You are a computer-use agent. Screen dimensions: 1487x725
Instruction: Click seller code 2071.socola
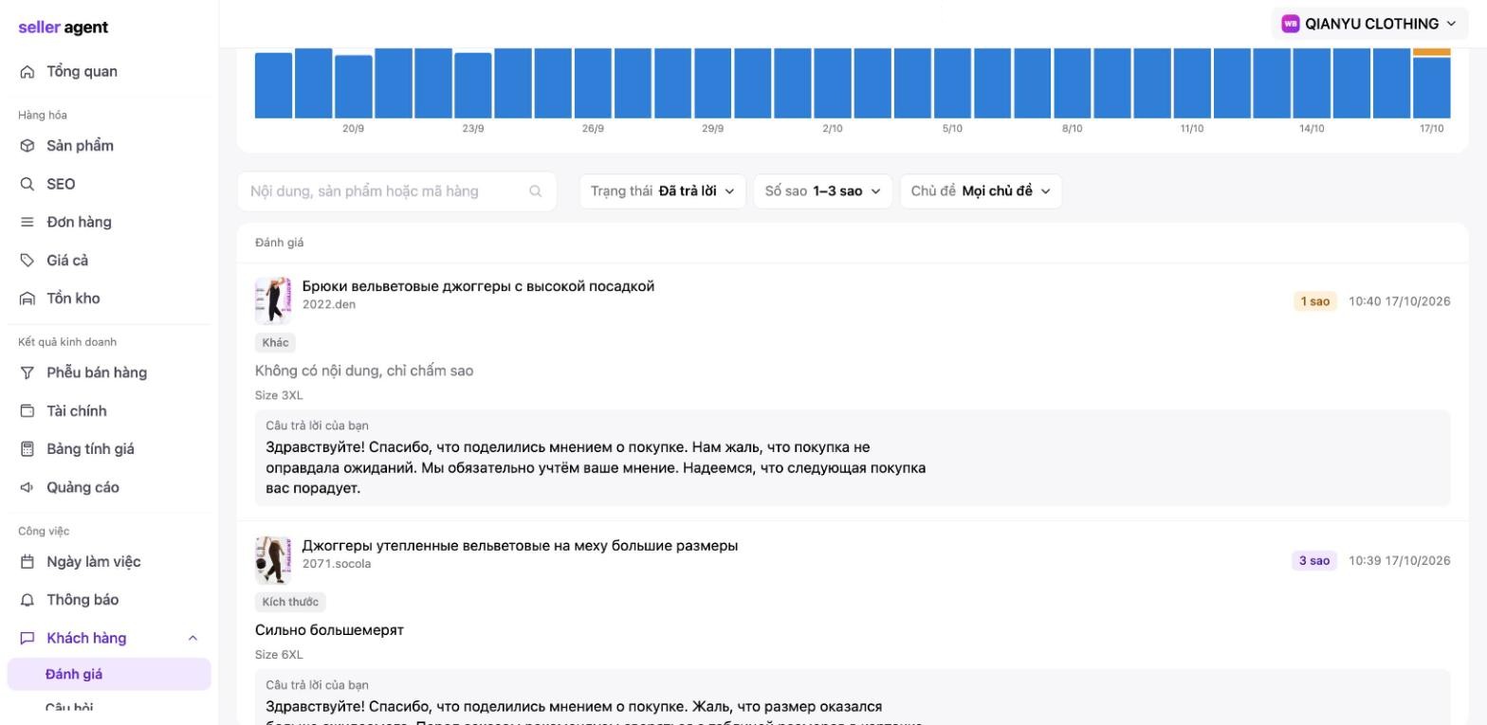337,564
